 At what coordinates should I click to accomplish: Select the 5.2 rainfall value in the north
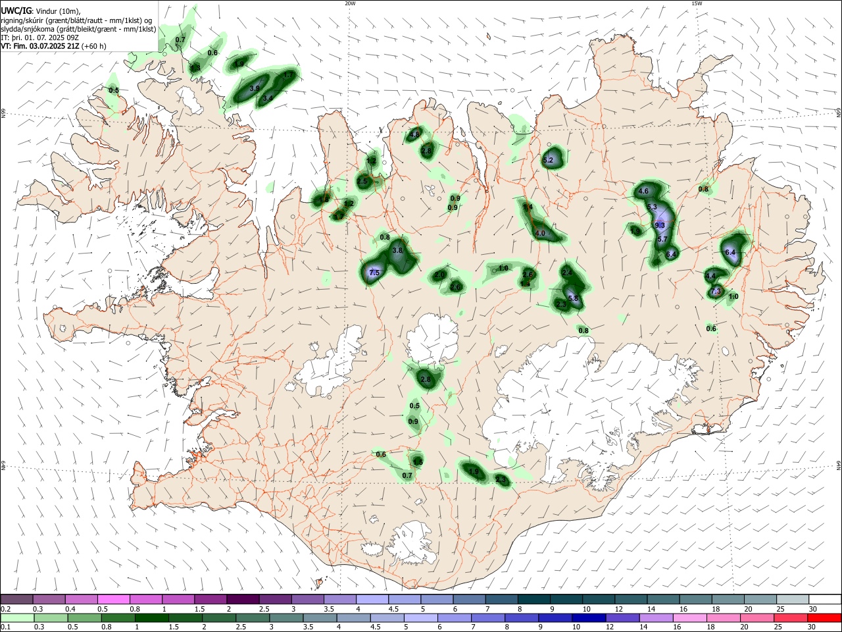point(549,161)
